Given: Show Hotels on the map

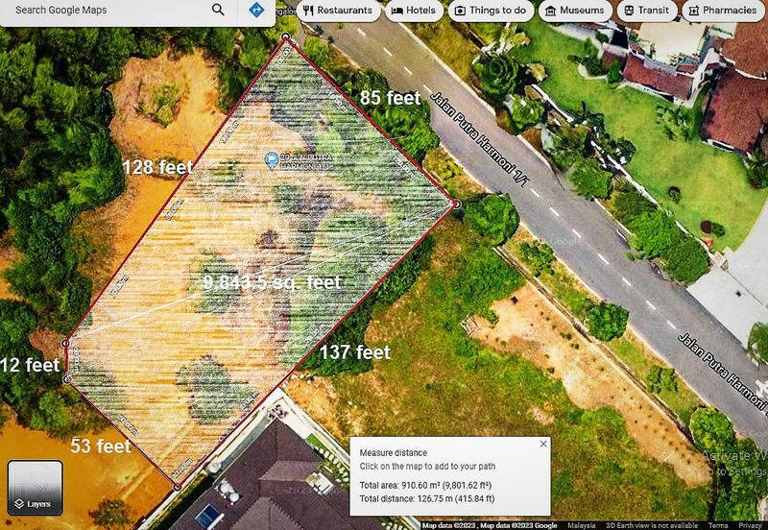Looking at the screenshot, I should pos(413,11).
